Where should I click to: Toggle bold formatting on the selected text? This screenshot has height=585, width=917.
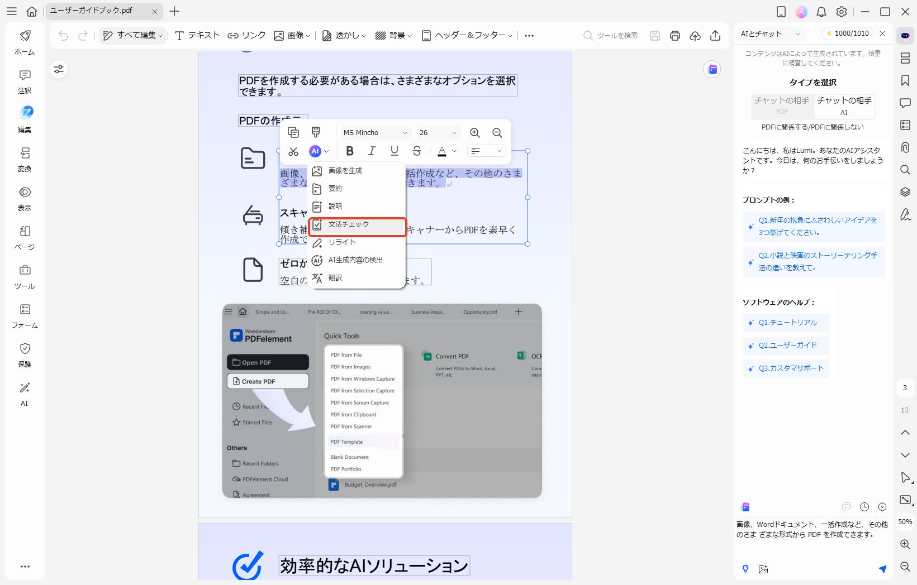click(x=350, y=151)
